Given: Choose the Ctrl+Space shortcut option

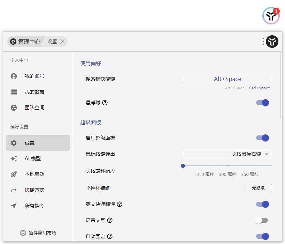Looking at the screenshot, I should click(x=259, y=88).
